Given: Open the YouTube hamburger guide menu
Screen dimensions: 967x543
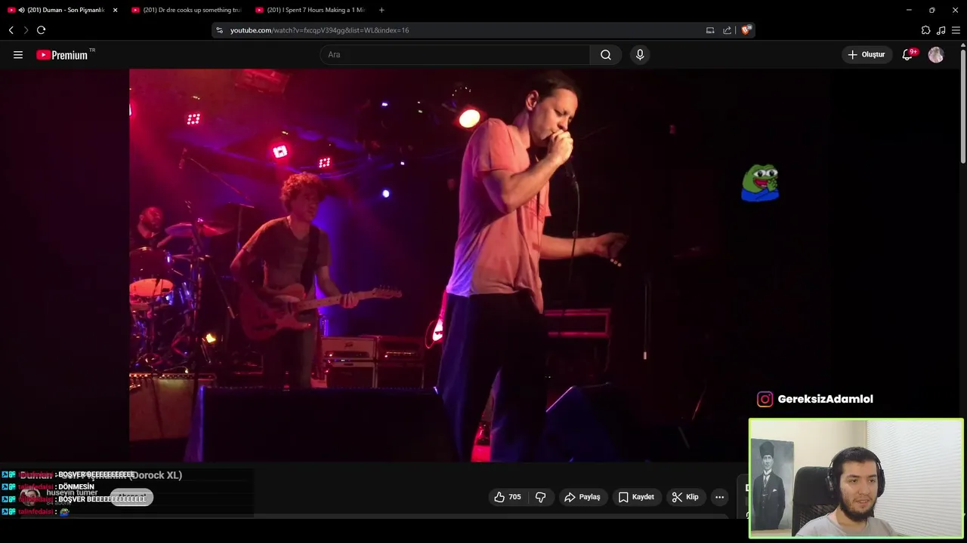Looking at the screenshot, I should tap(18, 54).
